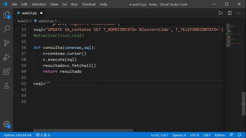The height and width of the screenshot is (138, 246).
Task: Click 'resultado=c.fetchall()' on line 59
Action: (x=69, y=66)
